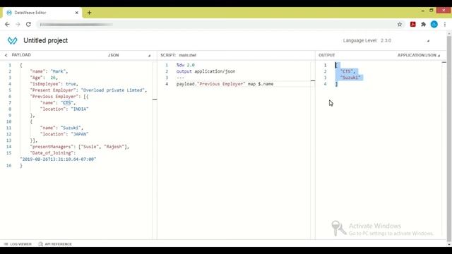Screen dimensions: 452x254
Task: Click "Suzuki" in the output panel
Action: click(350, 78)
